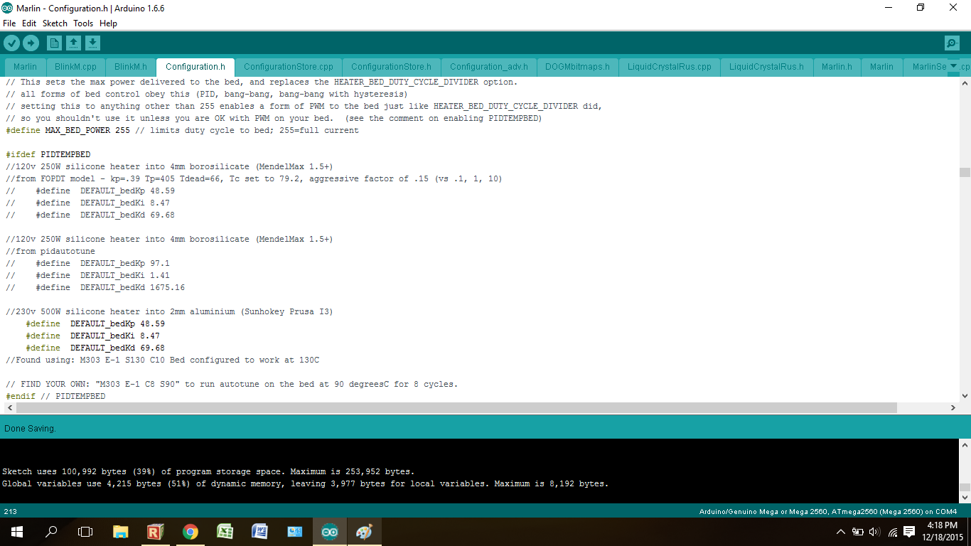Switch to the BlinkM.h tab
The image size is (971, 546).
131,67
